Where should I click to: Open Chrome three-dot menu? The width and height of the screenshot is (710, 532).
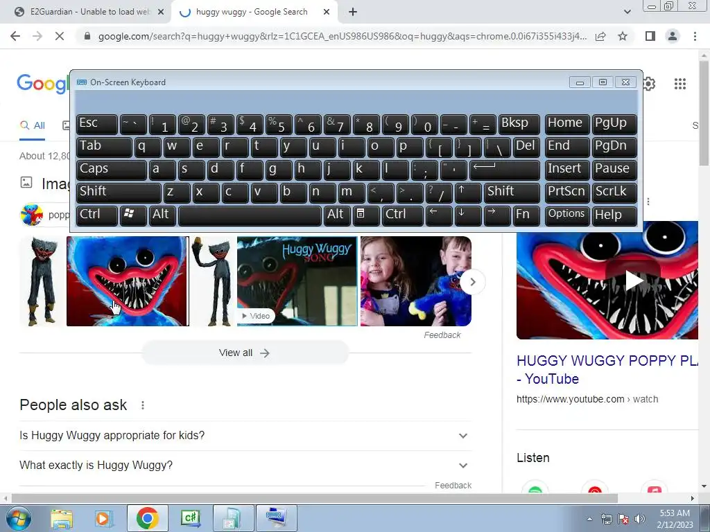point(695,36)
